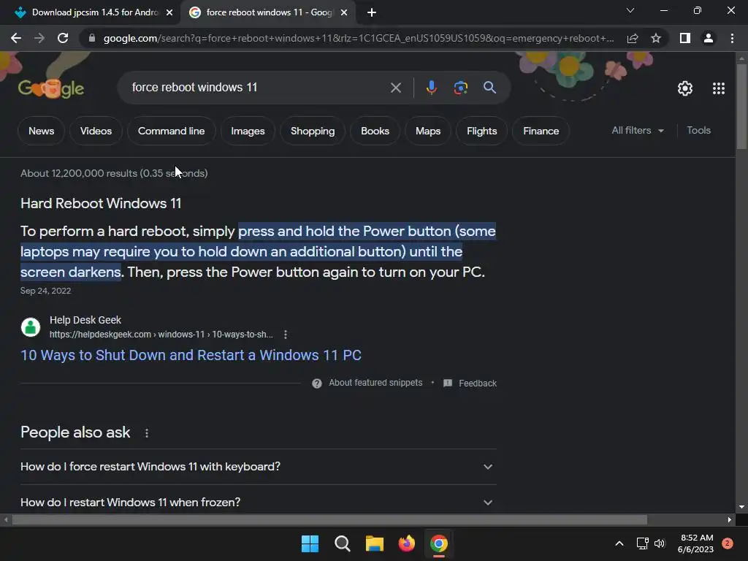
Task: Close the force reboot windows 11 tab
Action: 344,12
